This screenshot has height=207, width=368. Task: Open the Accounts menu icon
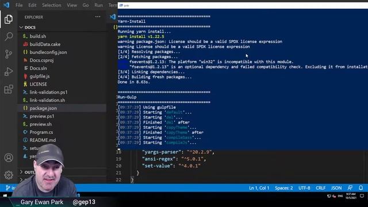(9, 158)
